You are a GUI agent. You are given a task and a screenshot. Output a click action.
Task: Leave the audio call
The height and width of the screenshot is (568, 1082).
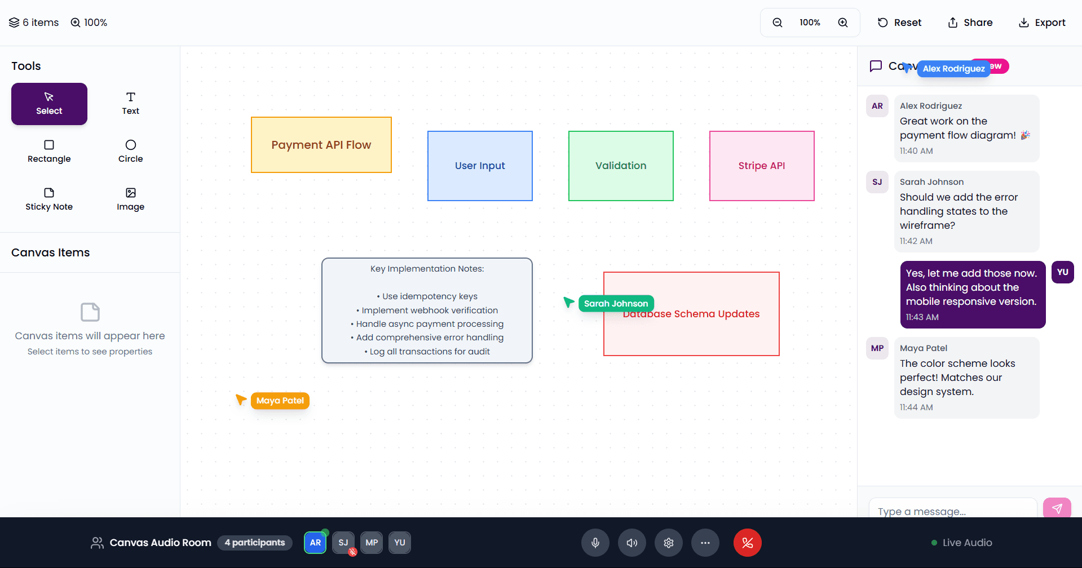[747, 543]
